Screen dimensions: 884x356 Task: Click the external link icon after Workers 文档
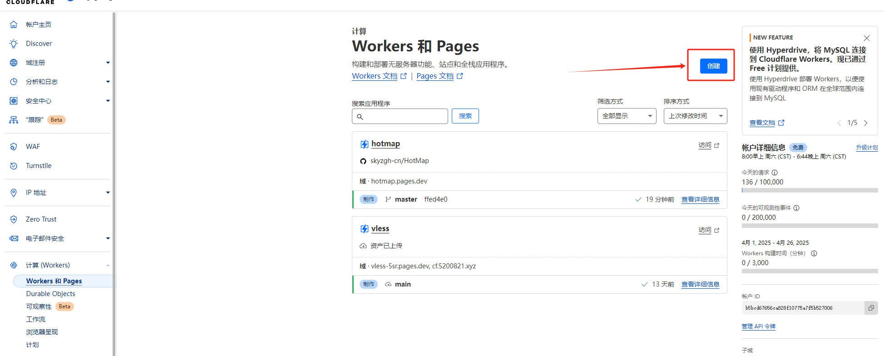404,76
